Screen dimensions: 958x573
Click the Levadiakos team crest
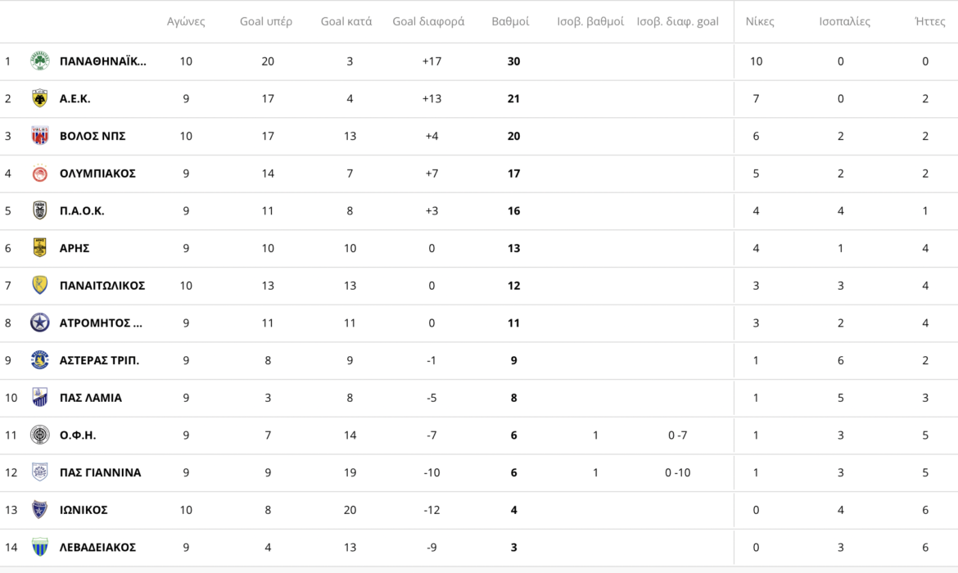point(39,548)
